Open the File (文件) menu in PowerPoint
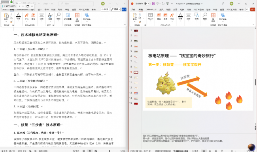 pos(133,9)
